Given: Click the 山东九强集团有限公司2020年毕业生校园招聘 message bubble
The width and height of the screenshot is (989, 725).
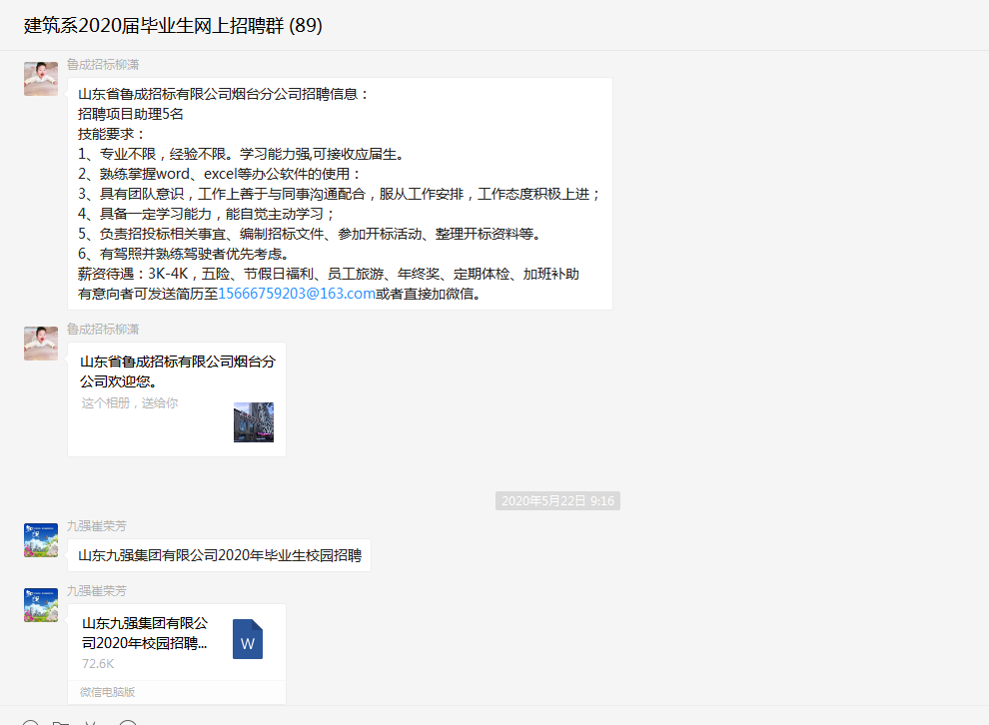Looking at the screenshot, I should coord(220,555).
